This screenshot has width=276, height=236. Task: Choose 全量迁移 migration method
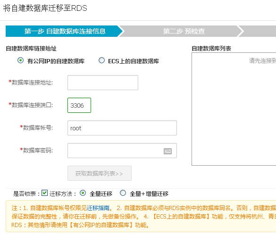click(83, 193)
